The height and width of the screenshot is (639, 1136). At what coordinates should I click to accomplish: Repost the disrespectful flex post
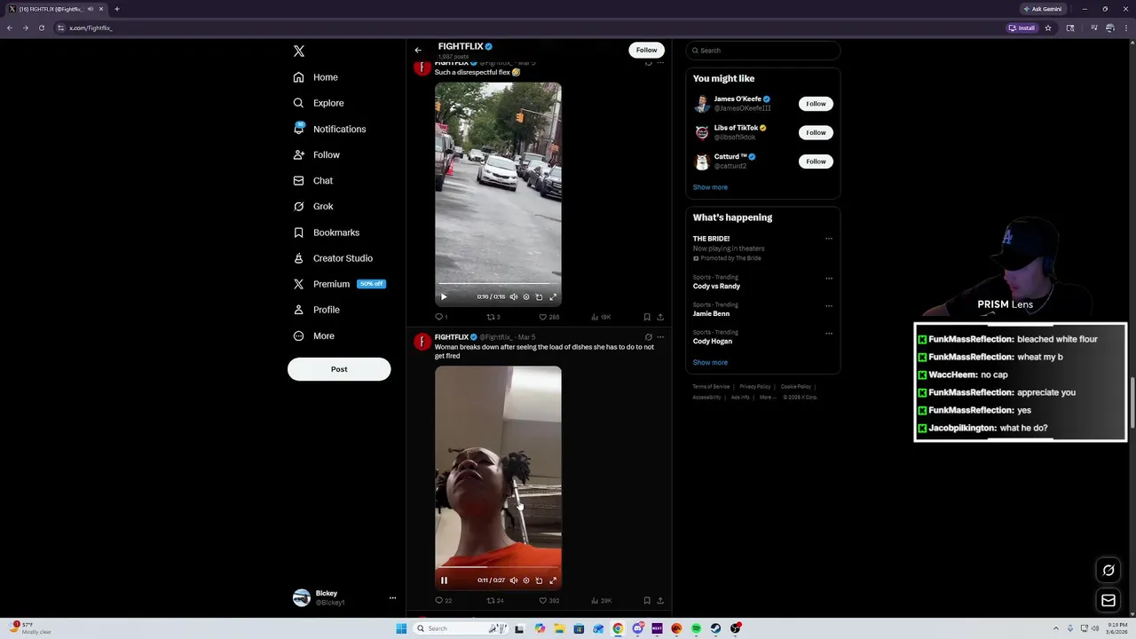(493, 317)
